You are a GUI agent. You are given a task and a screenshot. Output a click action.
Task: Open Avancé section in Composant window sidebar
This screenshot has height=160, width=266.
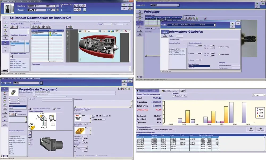(x=5, y=125)
